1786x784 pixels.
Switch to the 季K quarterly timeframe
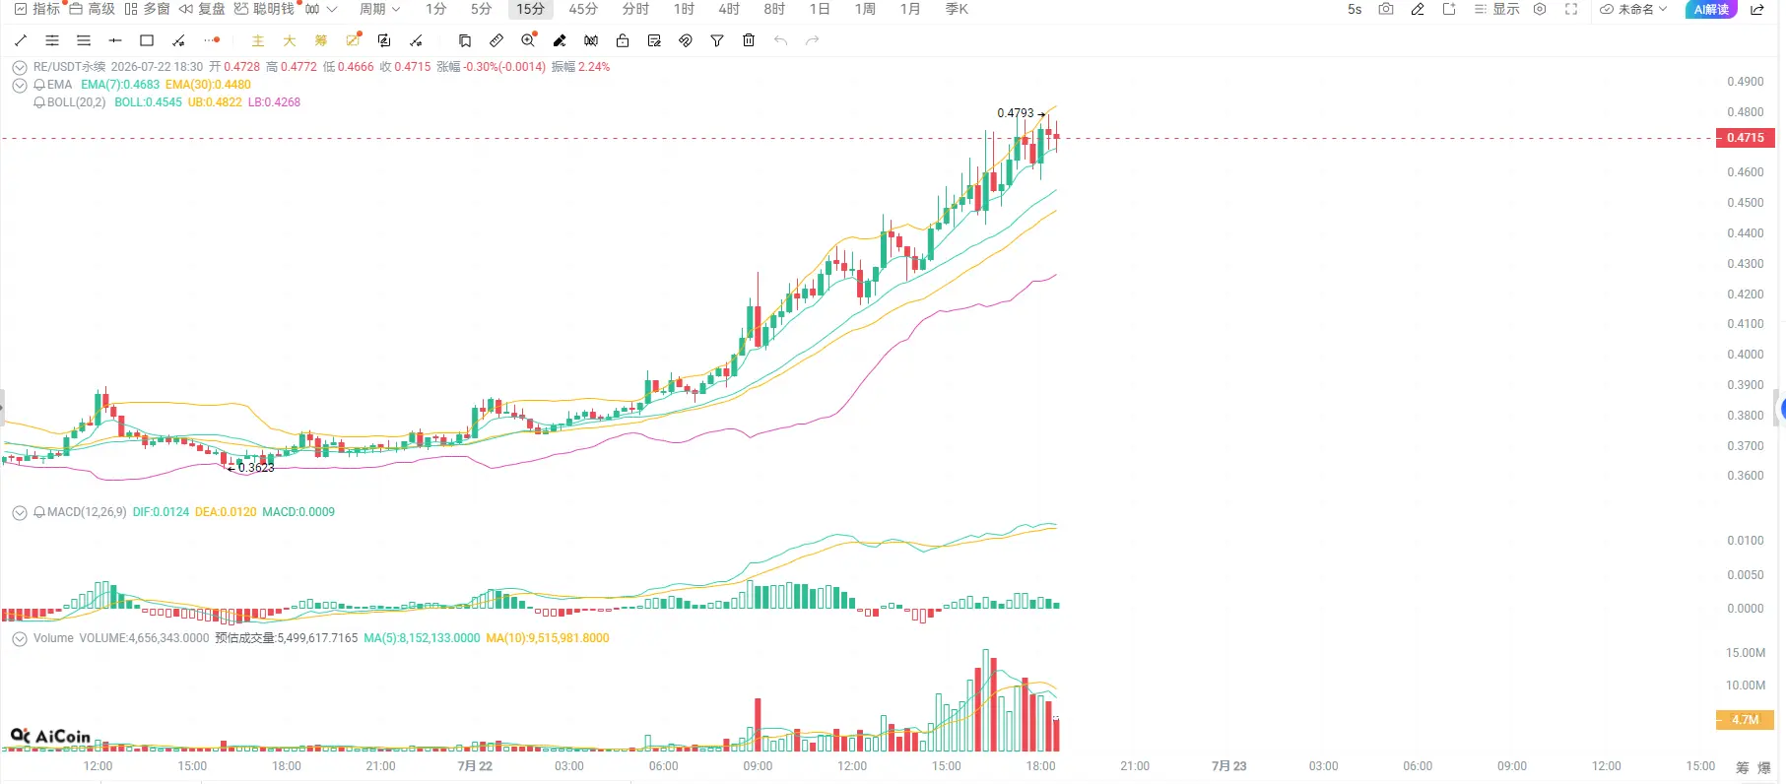tap(957, 9)
